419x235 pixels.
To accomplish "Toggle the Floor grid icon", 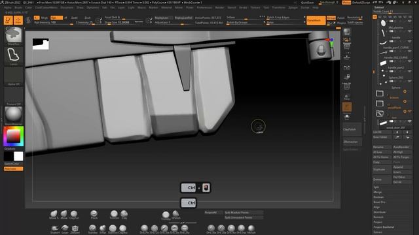I will [x=347, y=57].
